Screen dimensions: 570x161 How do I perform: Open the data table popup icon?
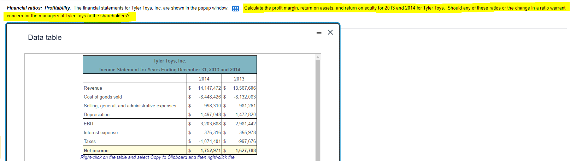235,8
